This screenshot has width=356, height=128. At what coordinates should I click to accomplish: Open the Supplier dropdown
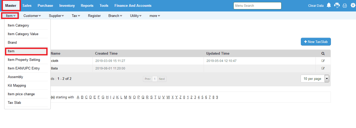tap(56, 16)
